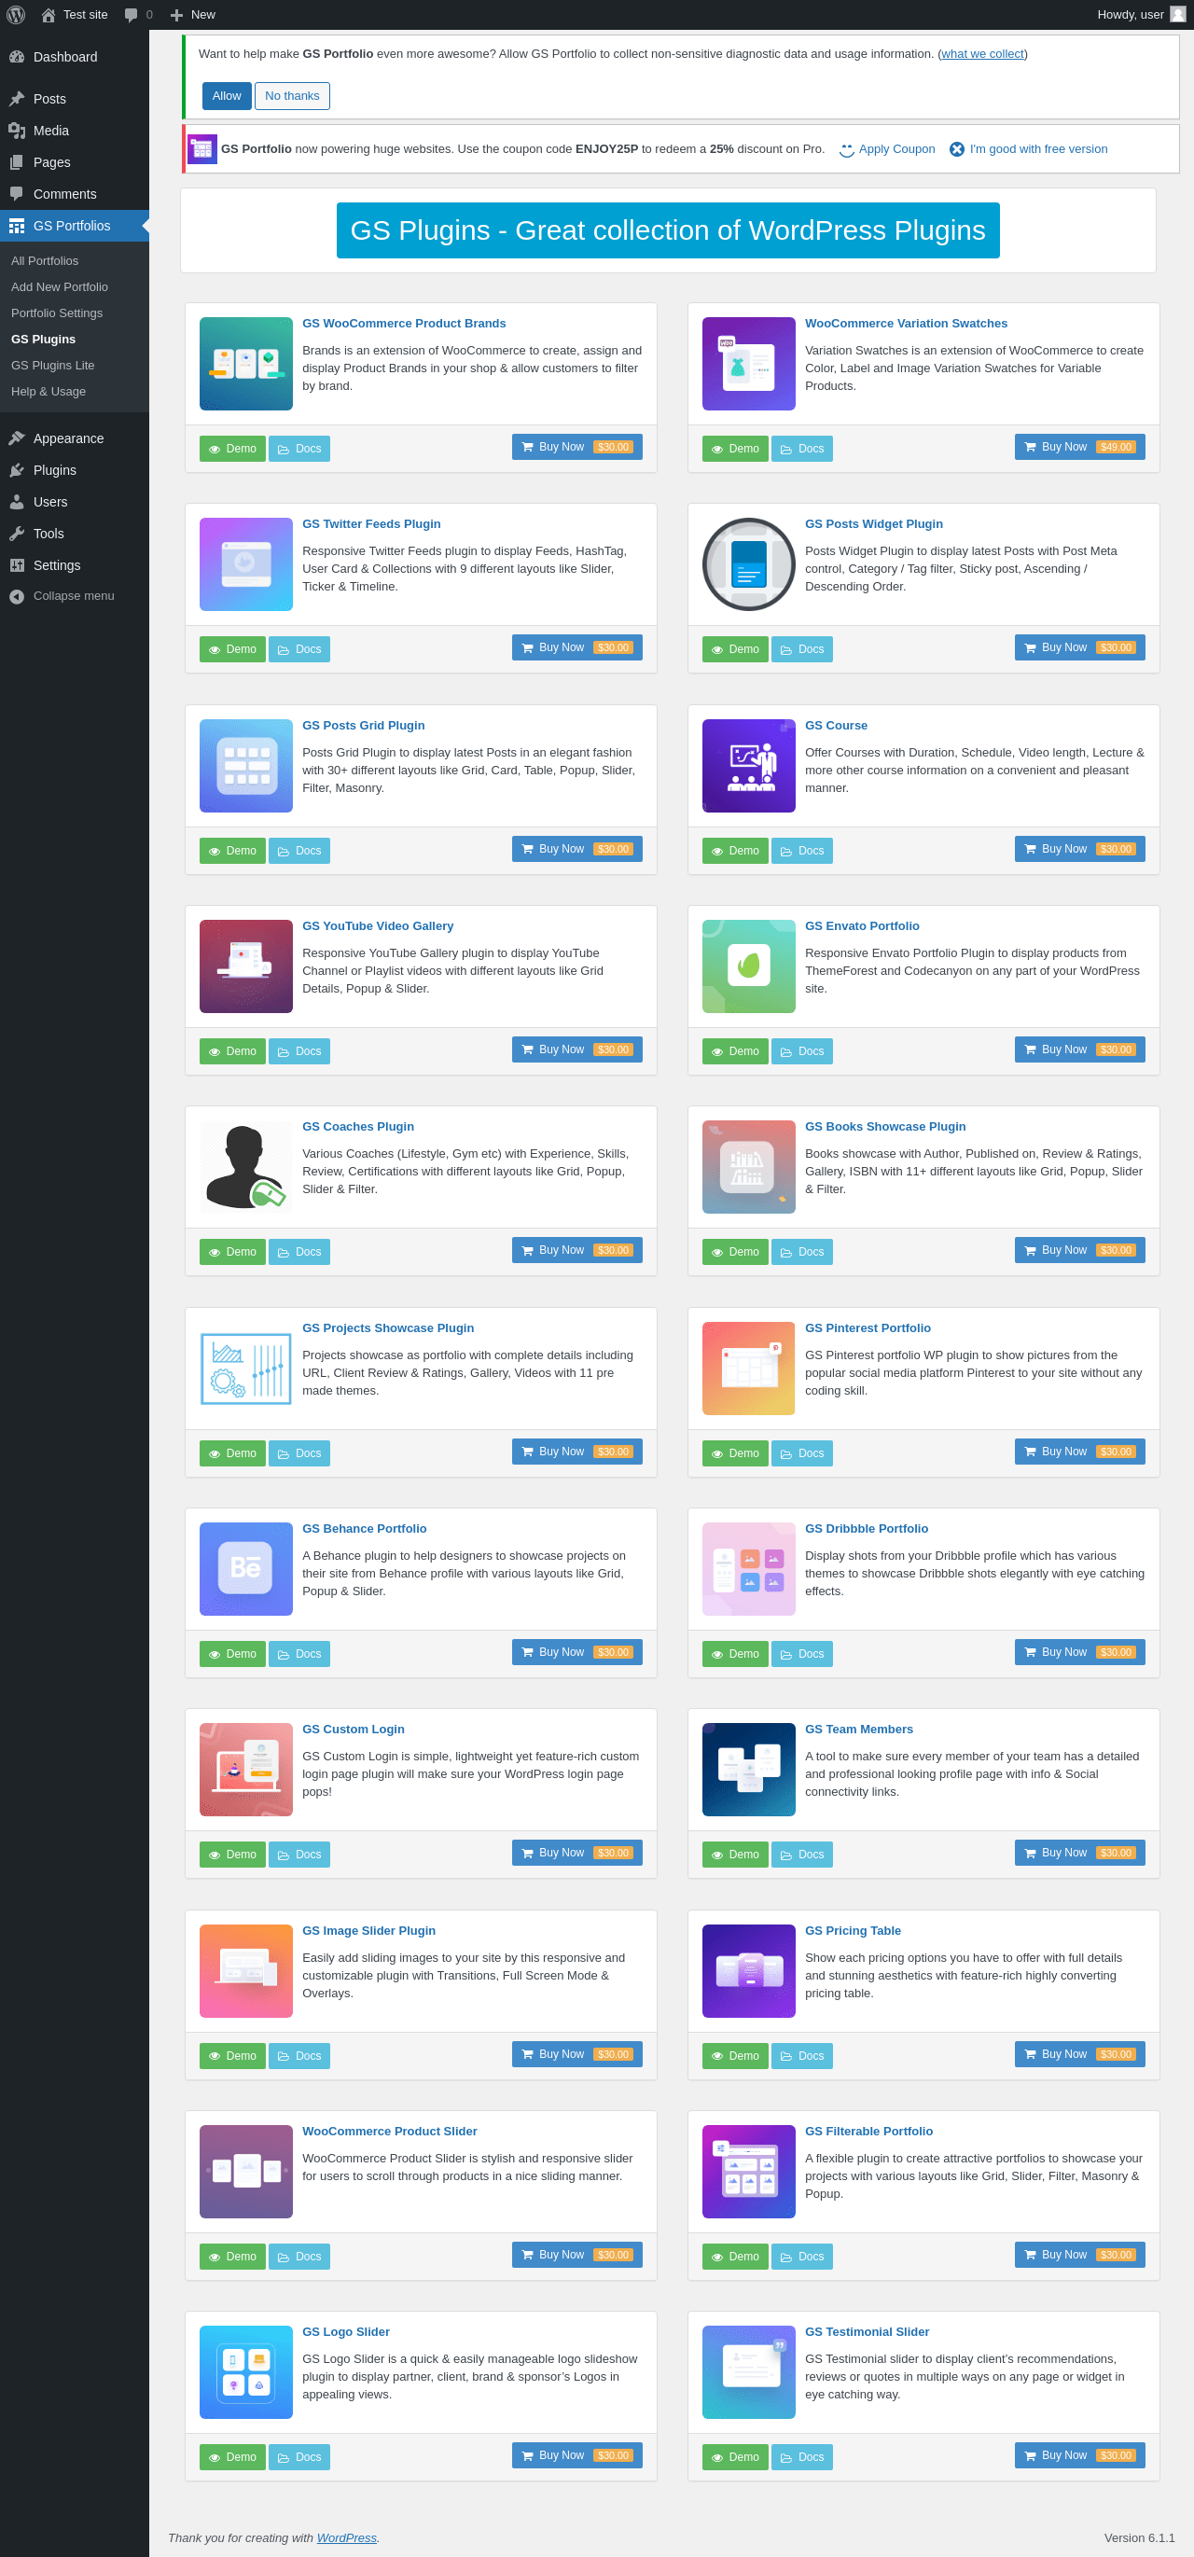Screen dimensions: 1194x2557
Task: Click the WordPress logo in admin bar
Action: click(16, 15)
